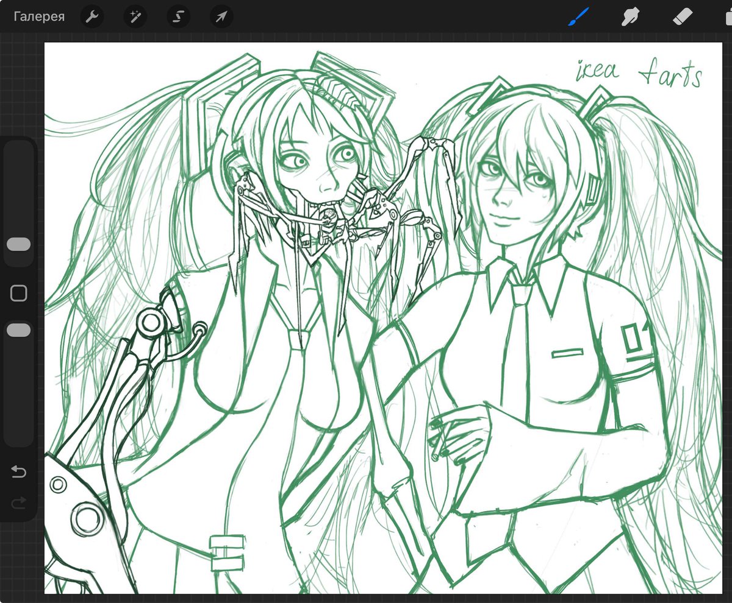
Task: Open the Actions wrench menu
Action: click(91, 16)
